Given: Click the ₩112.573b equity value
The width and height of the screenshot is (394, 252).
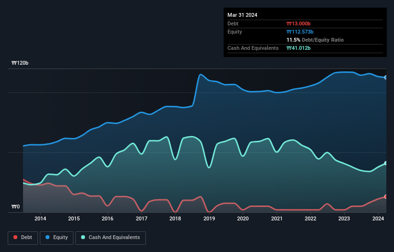Looking at the screenshot, I should coord(300,32).
